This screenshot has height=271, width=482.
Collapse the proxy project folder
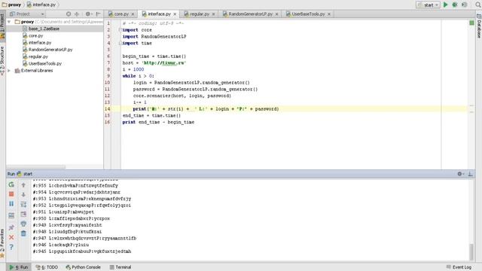9,22
